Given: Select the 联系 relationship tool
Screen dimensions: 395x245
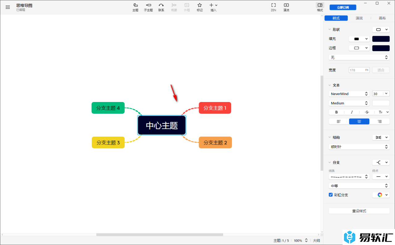Looking at the screenshot, I should (x=161, y=5).
